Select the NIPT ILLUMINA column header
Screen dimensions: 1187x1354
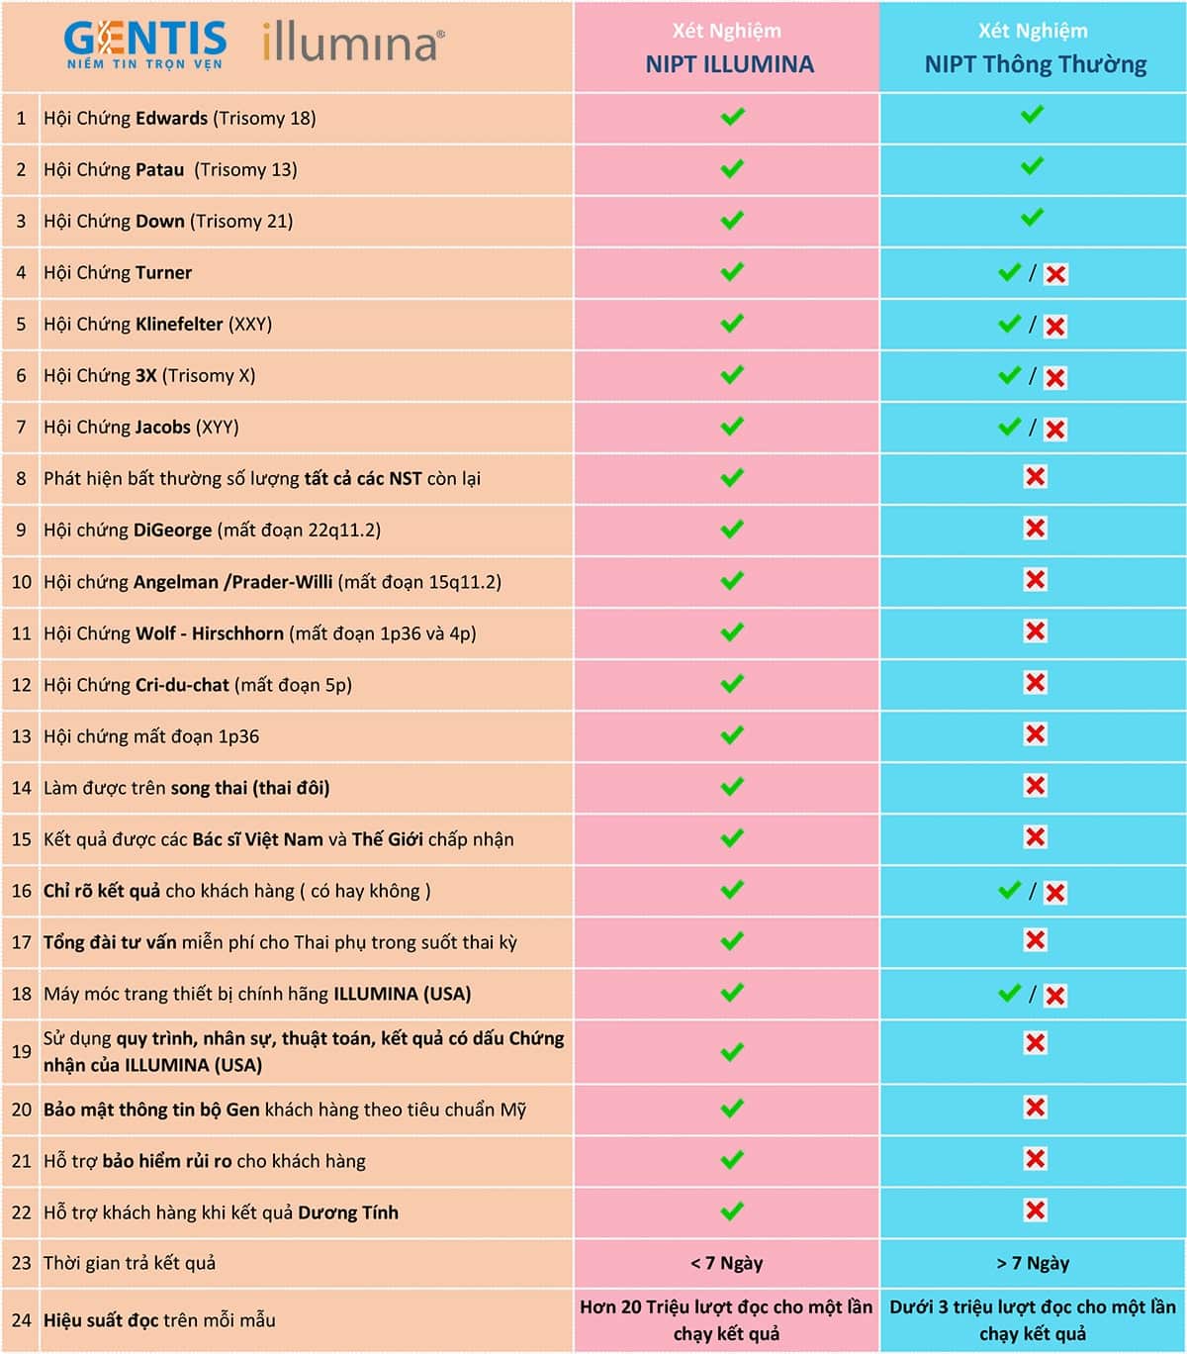coord(727,48)
